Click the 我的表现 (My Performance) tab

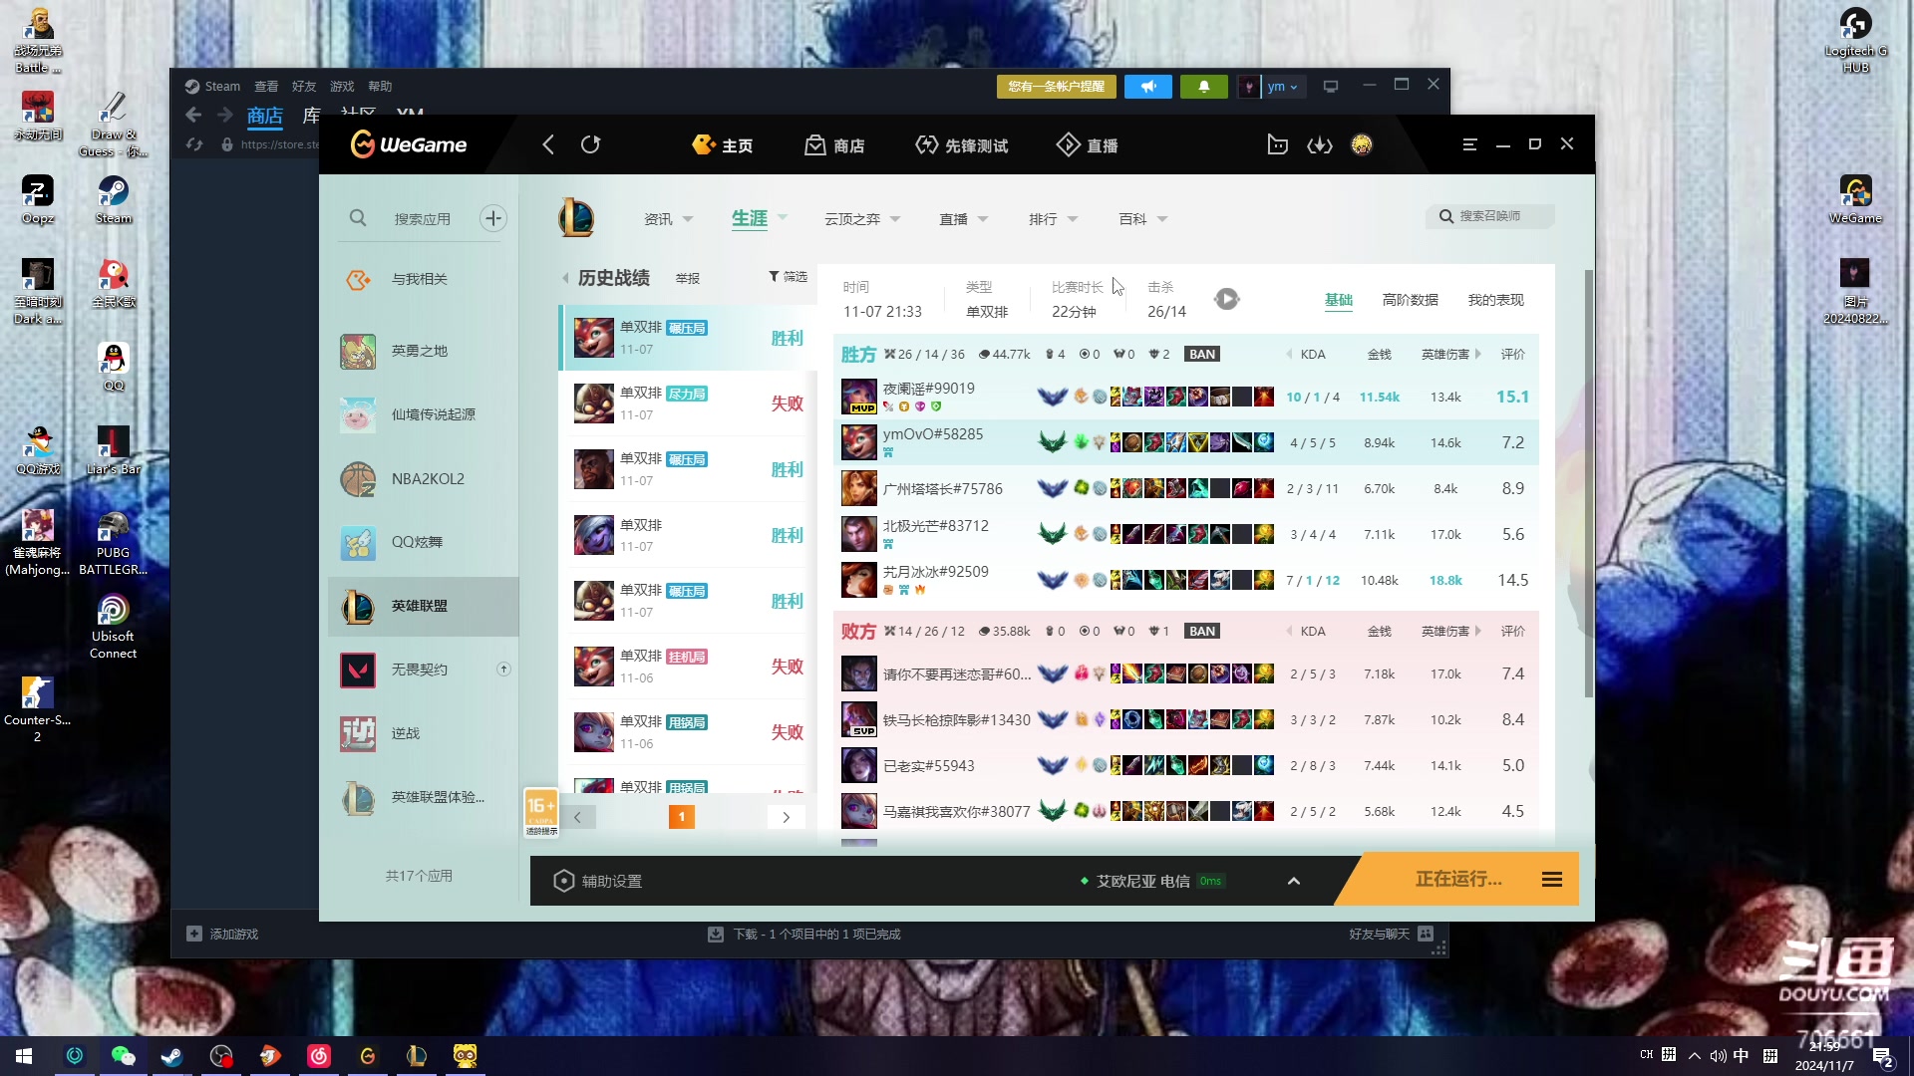coord(1494,300)
